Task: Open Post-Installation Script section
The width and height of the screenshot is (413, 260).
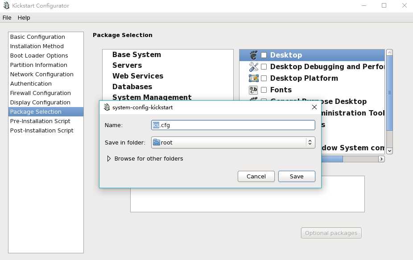Action: coord(46,130)
